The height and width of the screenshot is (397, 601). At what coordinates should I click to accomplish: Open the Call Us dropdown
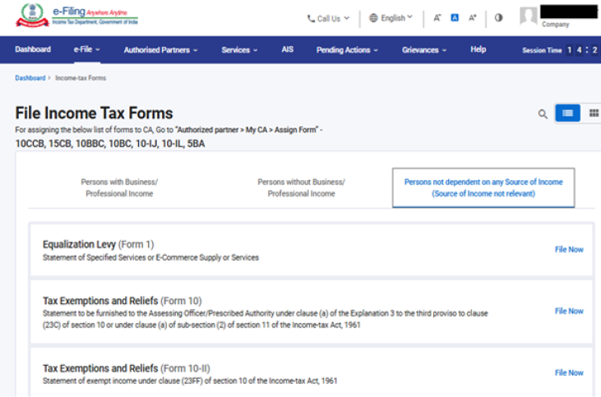[x=328, y=18]
